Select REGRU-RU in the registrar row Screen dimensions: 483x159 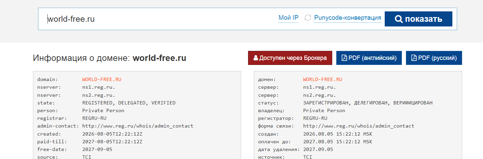coord(94,118)
